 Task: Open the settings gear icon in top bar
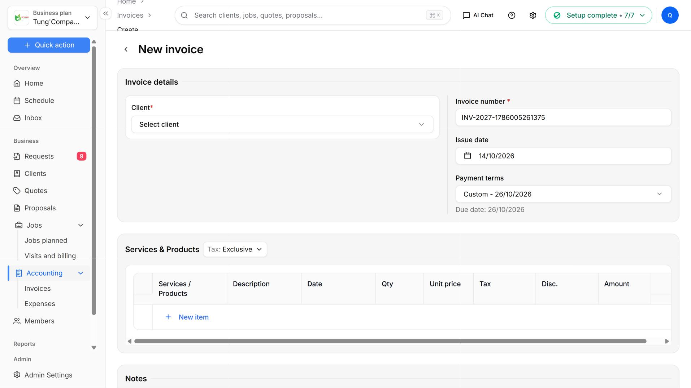[533, 15]
